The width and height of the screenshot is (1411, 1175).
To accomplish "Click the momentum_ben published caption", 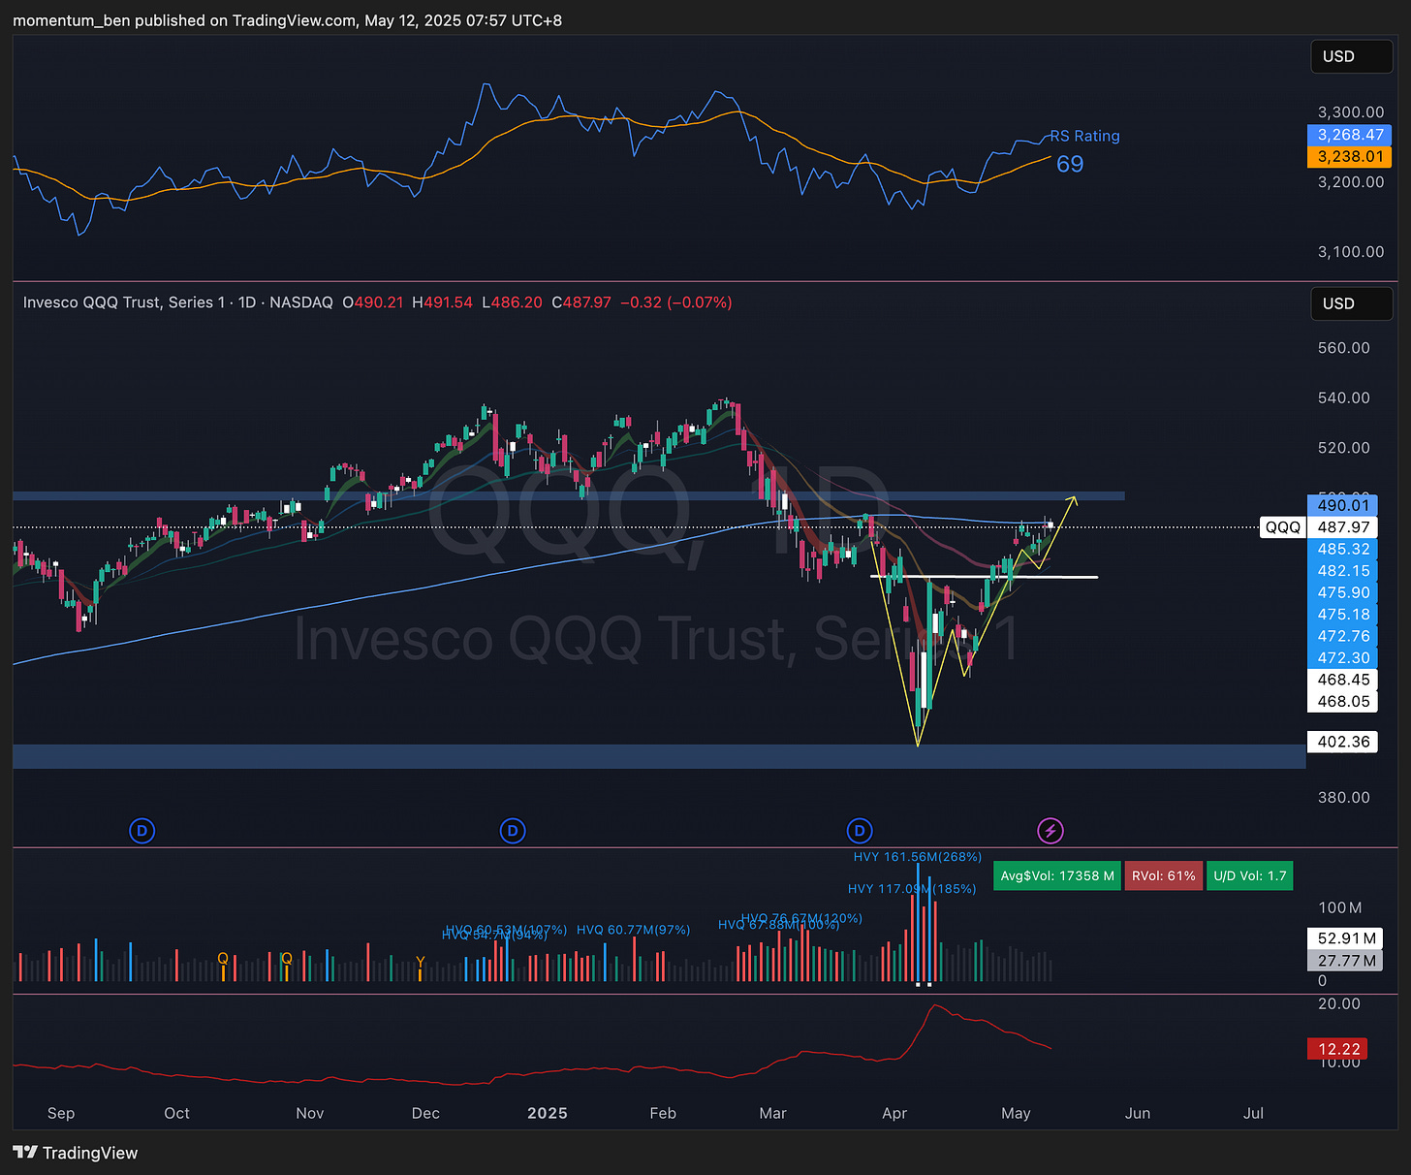I will coord(287,20).
